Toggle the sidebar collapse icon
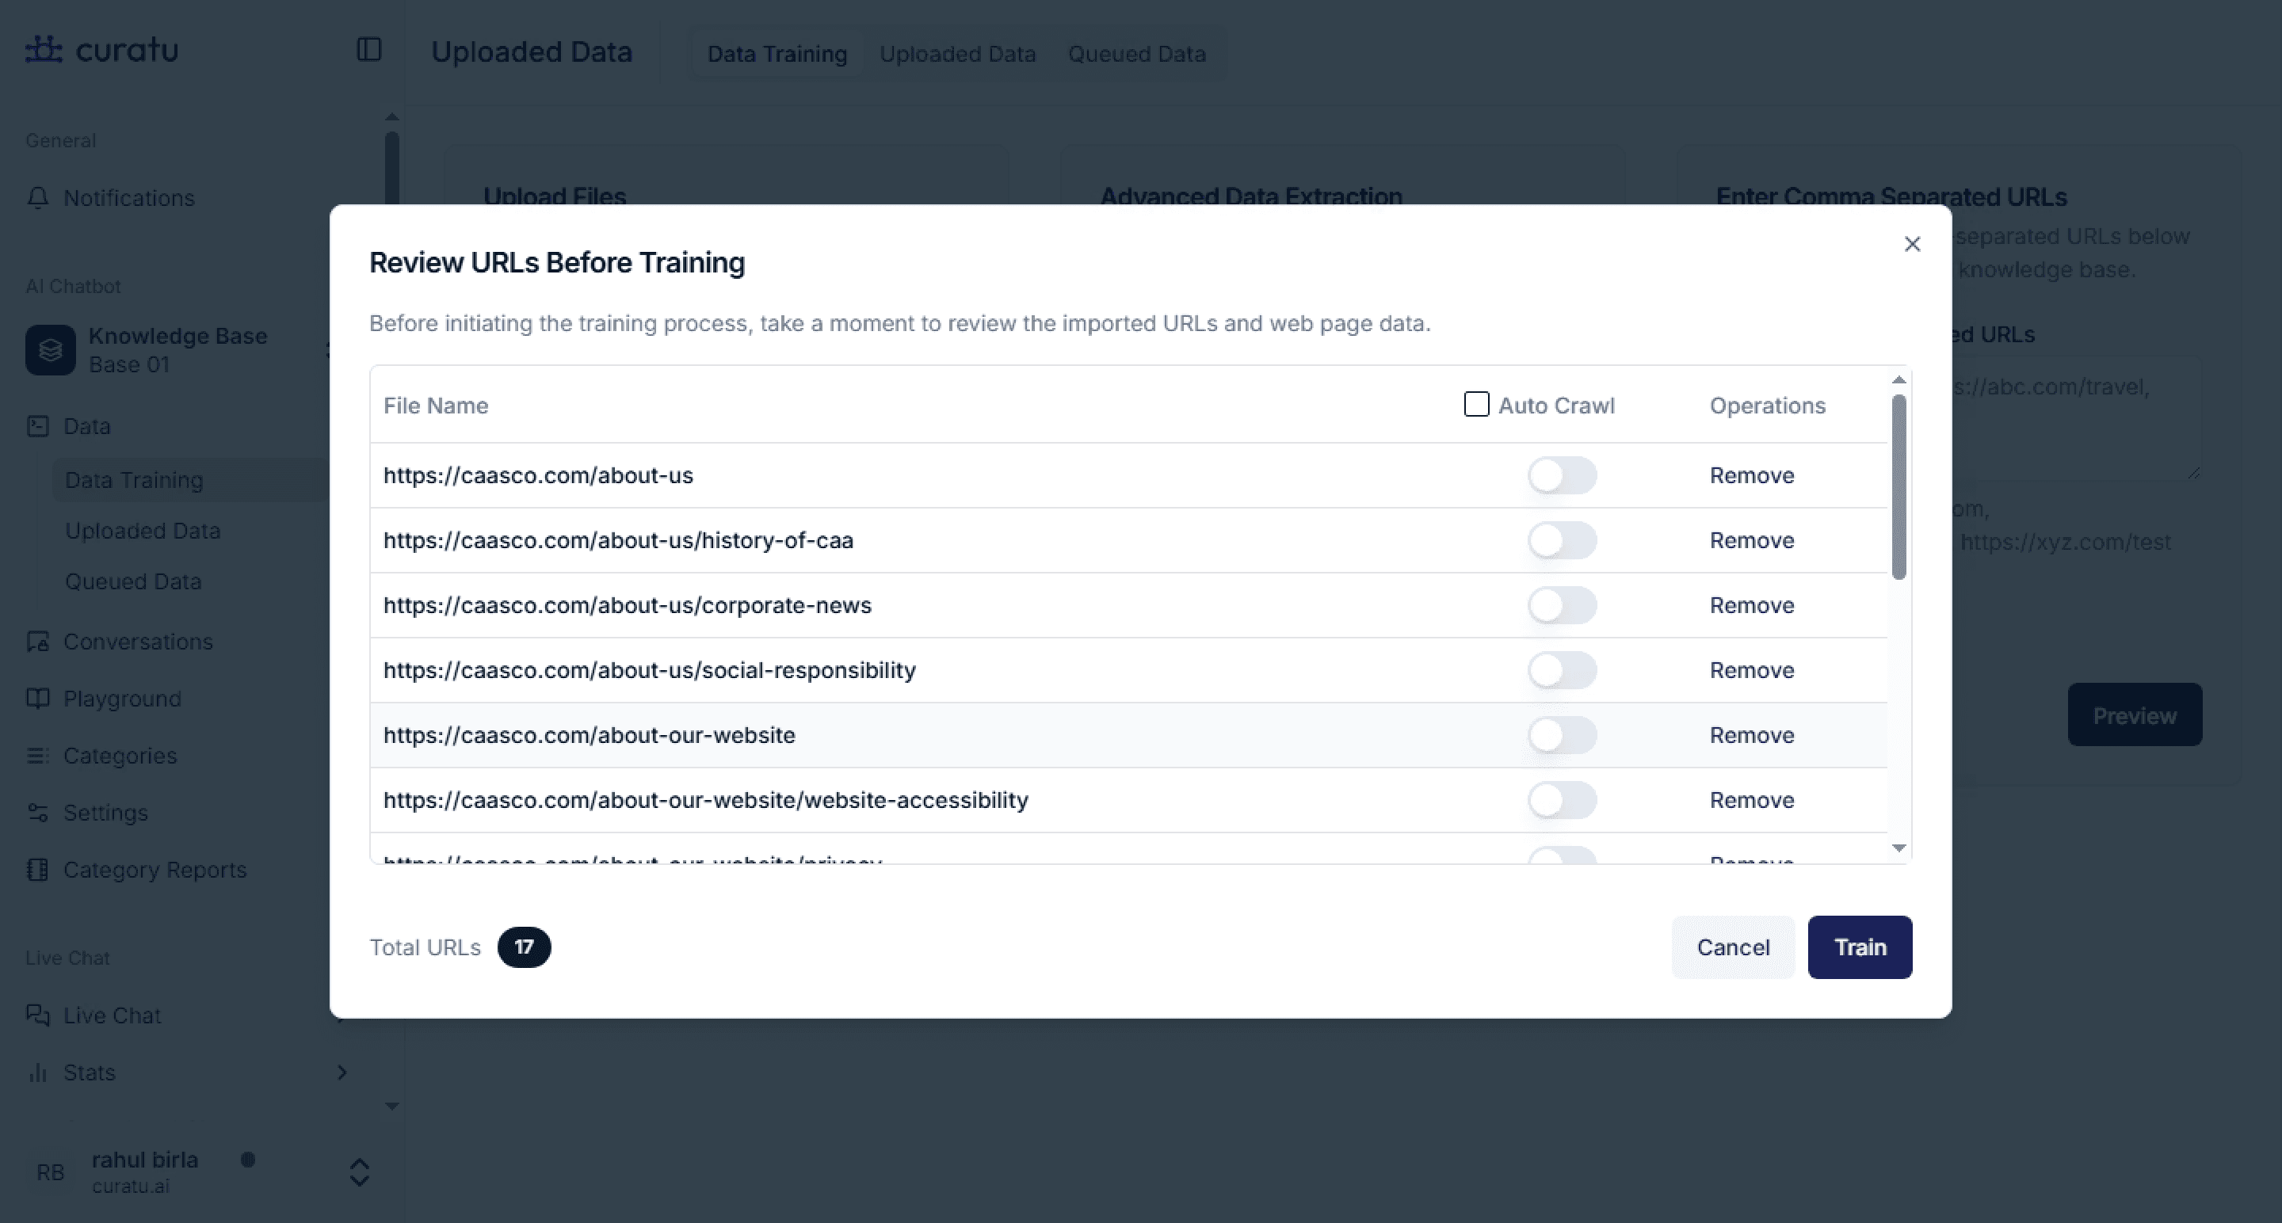 368,50
